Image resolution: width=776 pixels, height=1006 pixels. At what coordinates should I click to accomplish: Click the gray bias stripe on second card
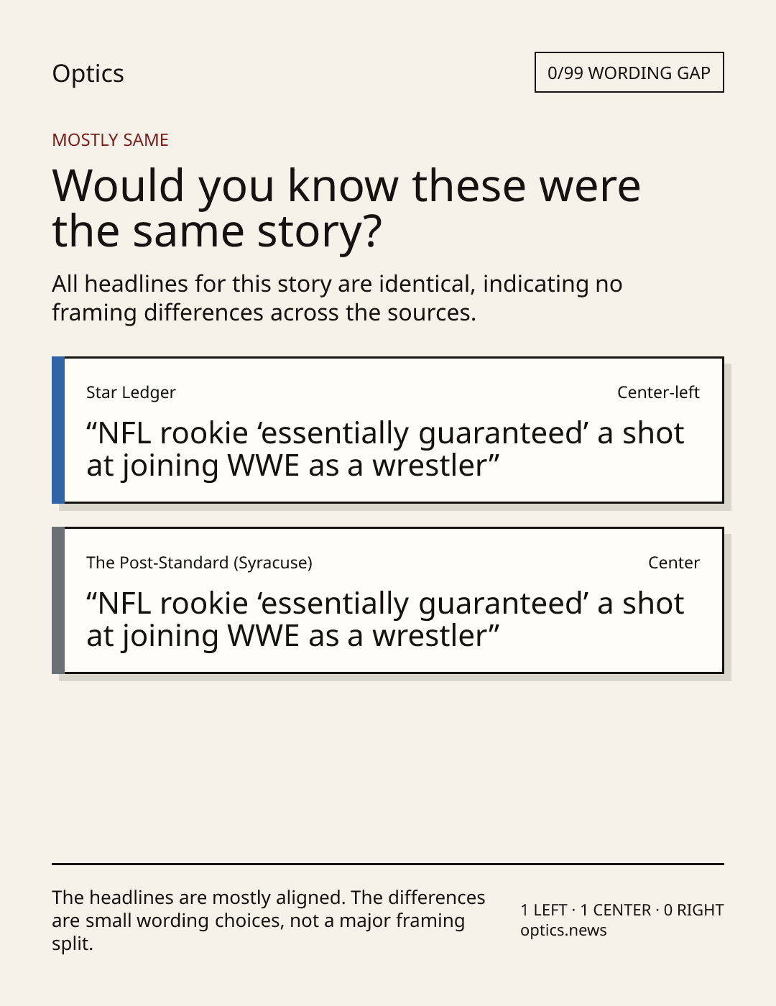click(x=58, y=600)
